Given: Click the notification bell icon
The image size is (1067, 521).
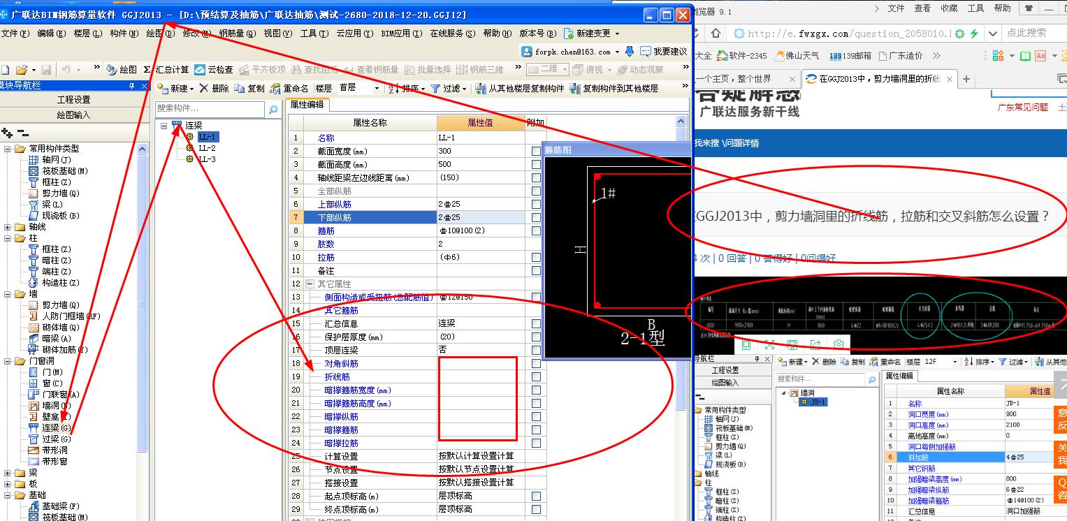Looking at the screenshot, I should coord(630,52).
